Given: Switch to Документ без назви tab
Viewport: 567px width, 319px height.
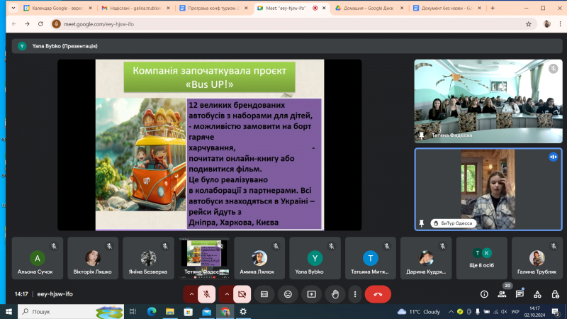Looking at the screenshot, I should [x=447, y=8].
